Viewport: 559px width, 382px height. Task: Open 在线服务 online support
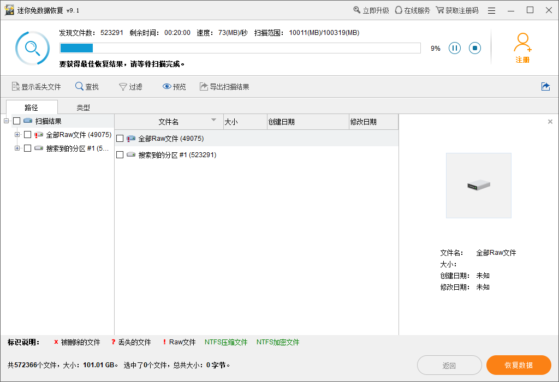point(413,10)
